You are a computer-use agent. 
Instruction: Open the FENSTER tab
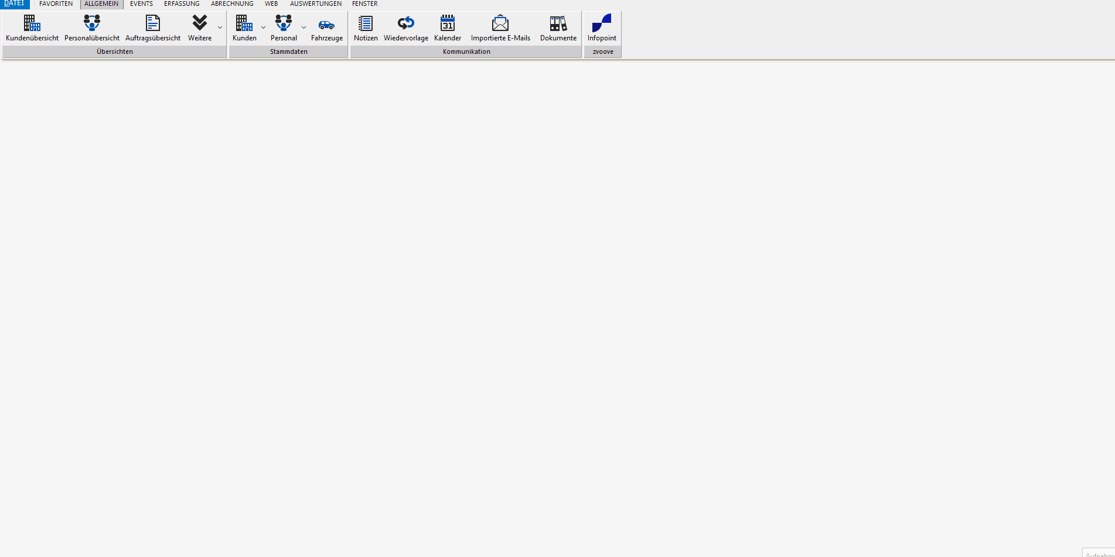pos(364,4)
